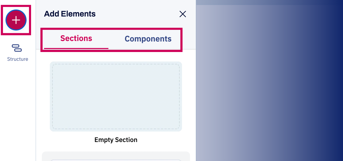Screen dimensions: 343x161
Task: Switch to the Components tab
Action: click(x=148, y=39)
